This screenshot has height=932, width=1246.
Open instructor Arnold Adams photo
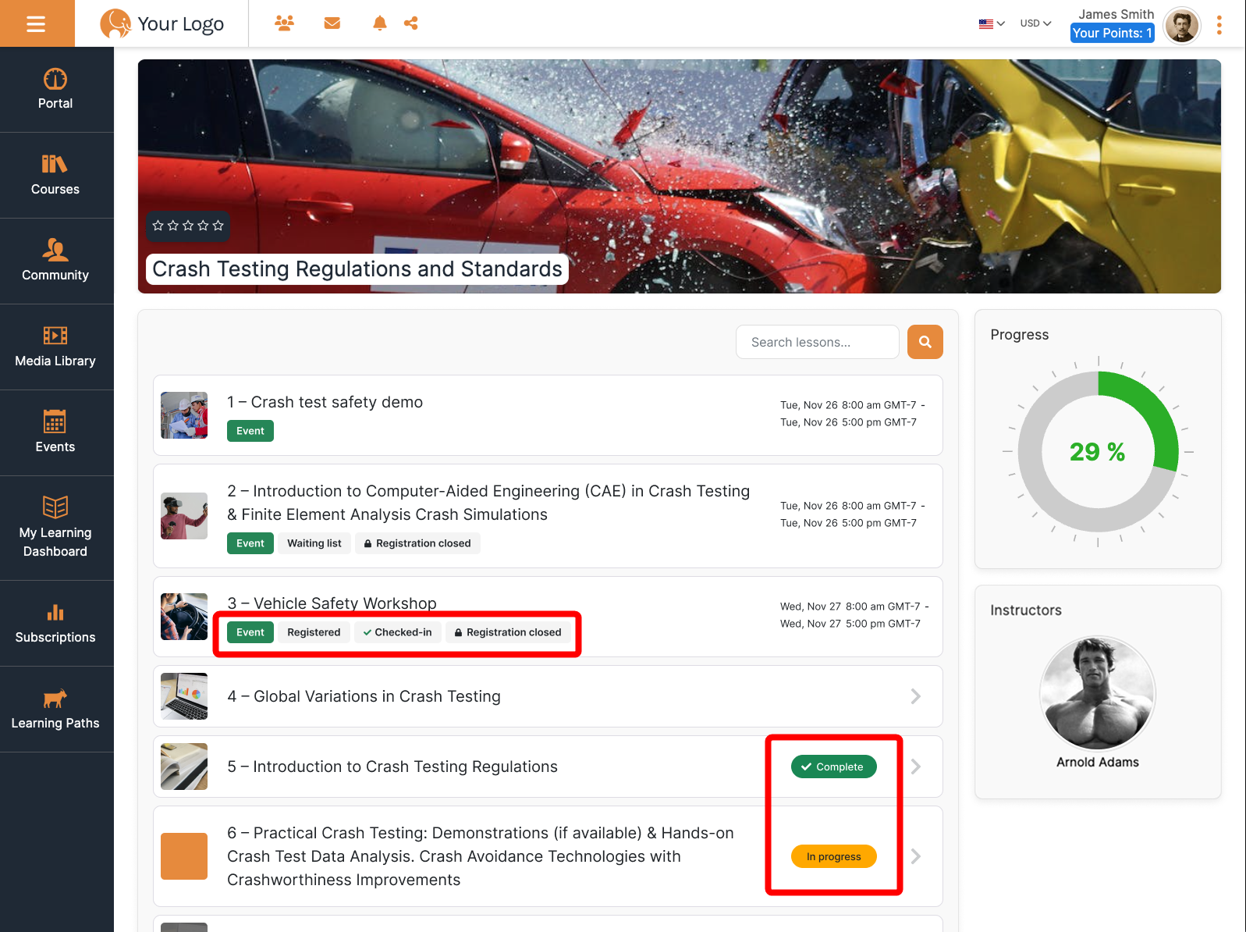(x=1097, y=693)
